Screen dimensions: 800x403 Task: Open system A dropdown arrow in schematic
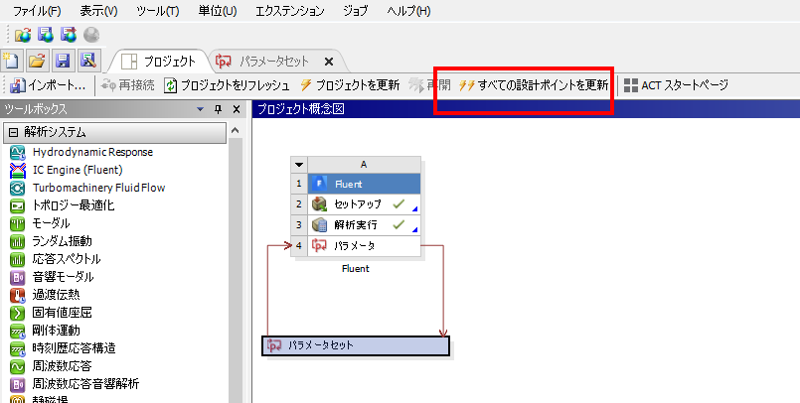point(299,165)
